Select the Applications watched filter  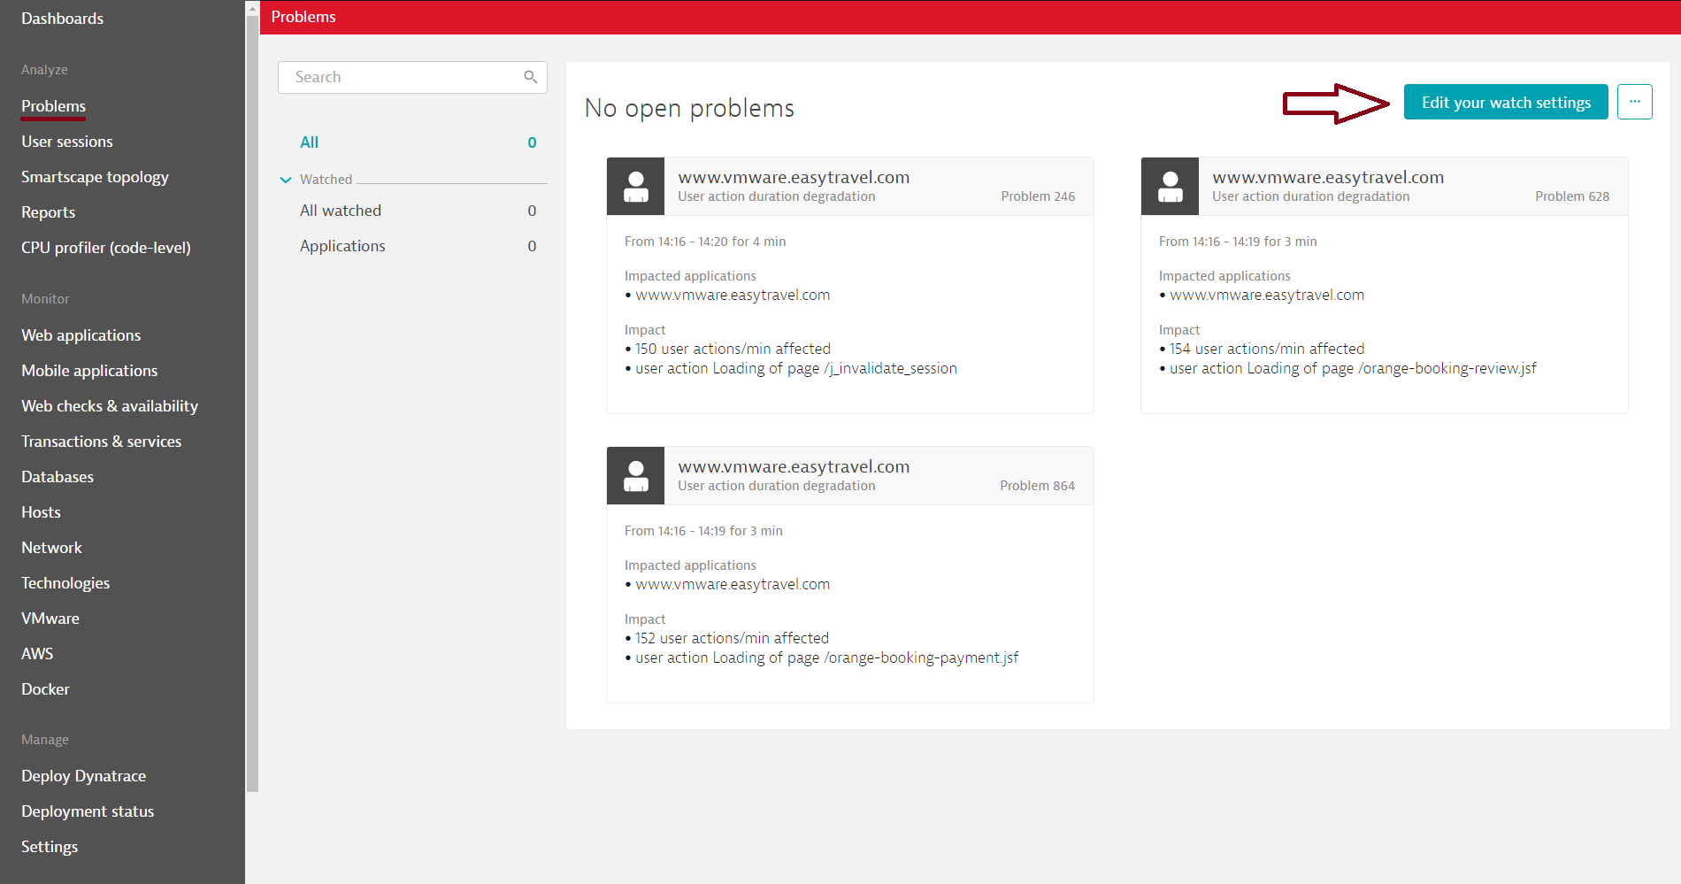tap(342, 245)
